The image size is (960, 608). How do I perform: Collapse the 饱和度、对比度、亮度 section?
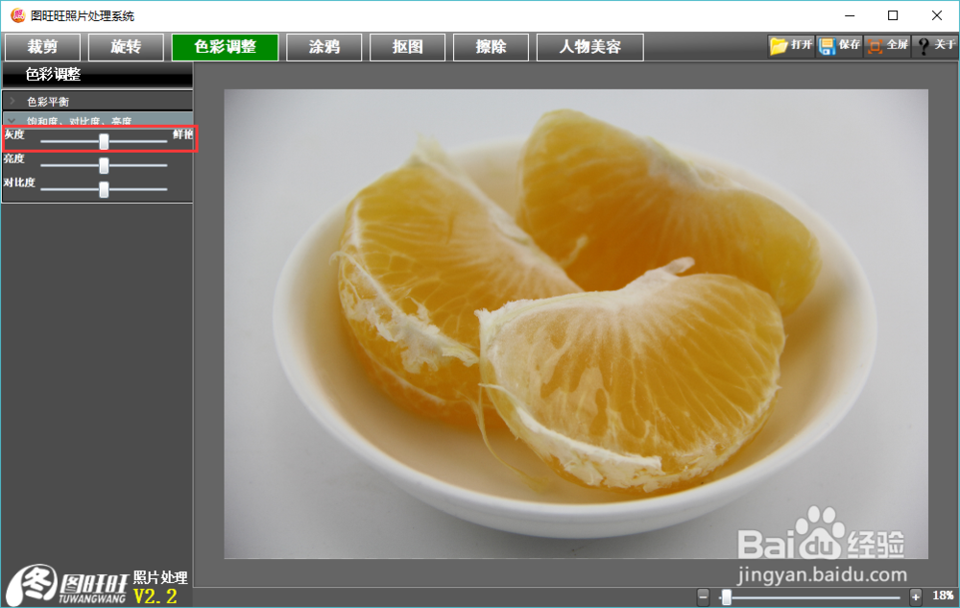click(x=98, y=119)
